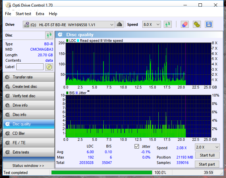The height and width of the screenshot is (178, 226).
Task: Click the purple Jitter legend swatch
Action: 77,93
